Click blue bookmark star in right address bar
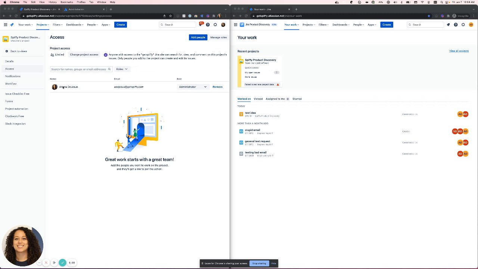This screenshot has width=478, height=269. coord(429,16)
